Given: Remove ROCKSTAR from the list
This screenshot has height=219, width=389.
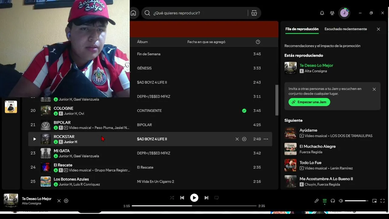Looking at the screenshot, I should [237, 139].
